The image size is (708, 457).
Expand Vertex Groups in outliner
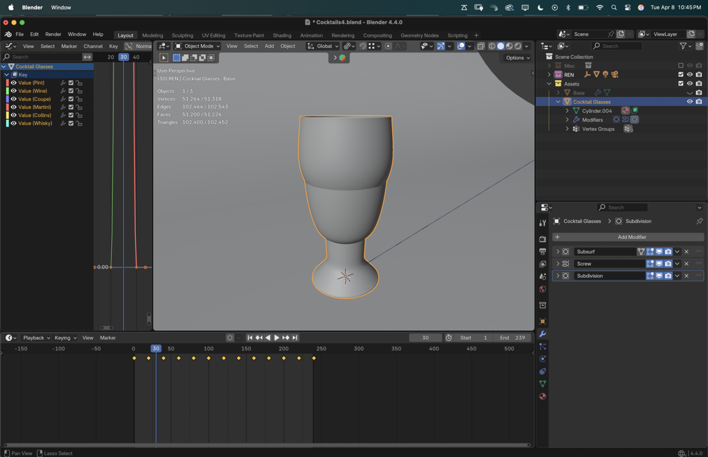(x=567, y=129)
